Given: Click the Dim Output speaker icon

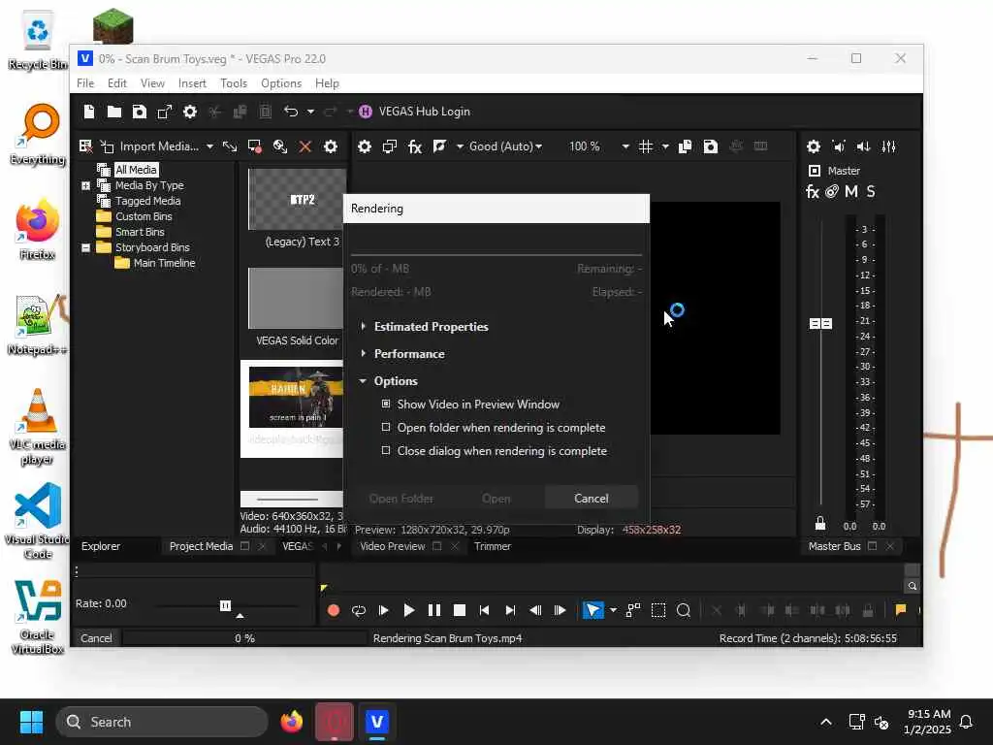Looking at the screenshot, I should (864, 146).
